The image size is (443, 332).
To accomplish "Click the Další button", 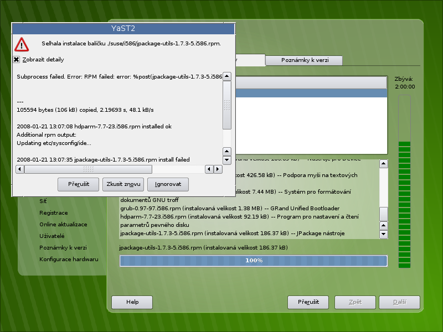I will click(399, 302).
